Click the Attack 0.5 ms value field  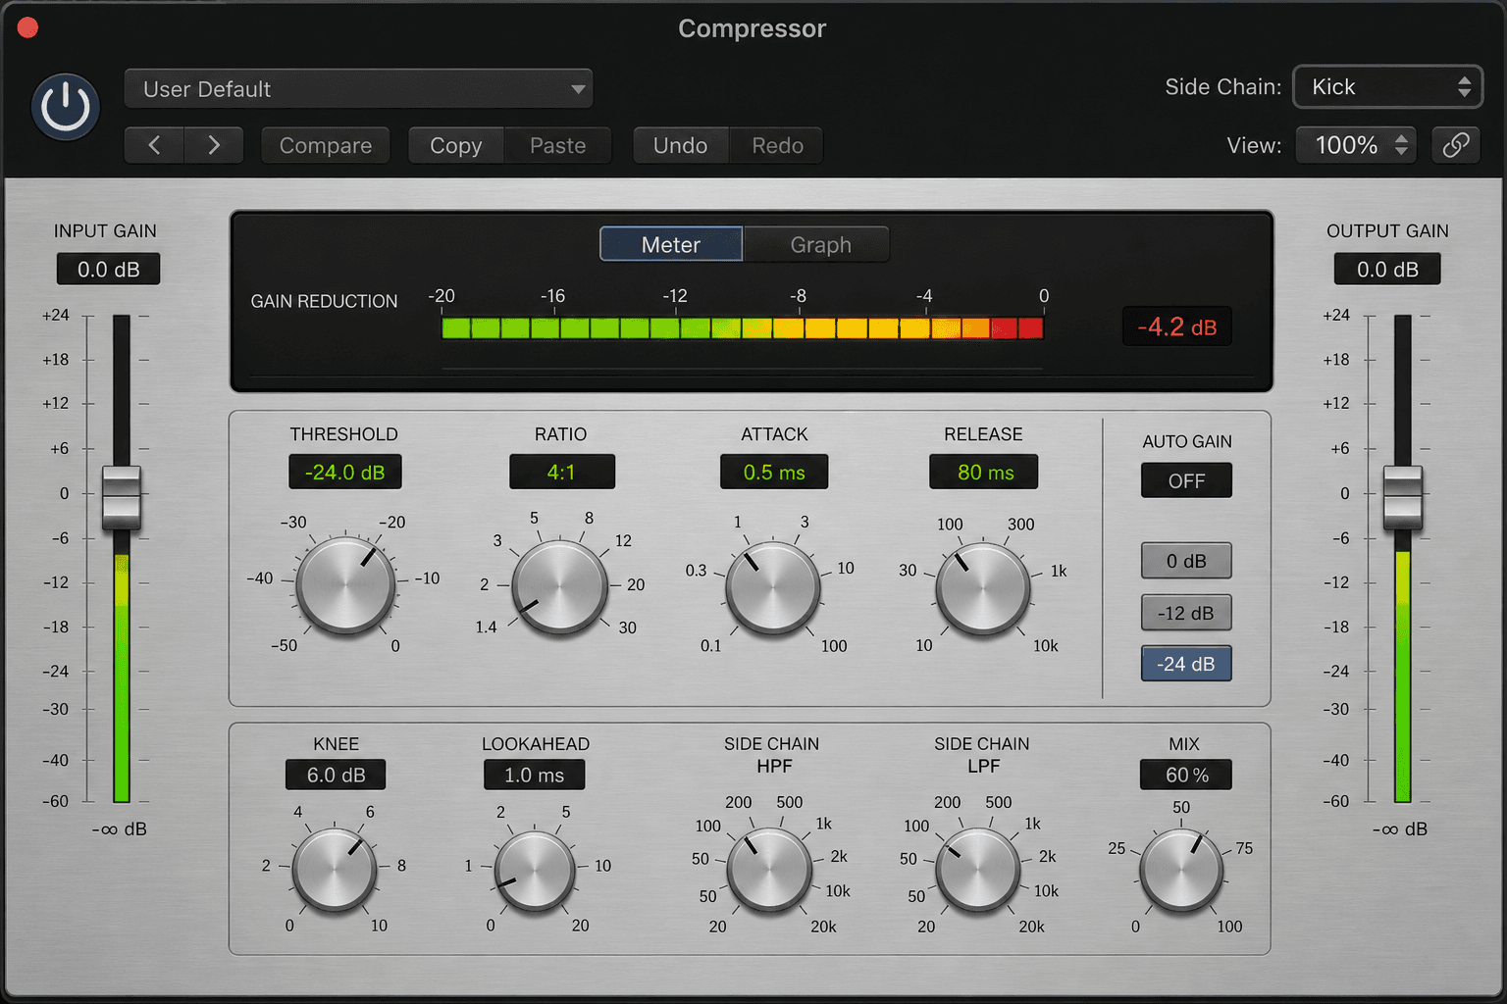(x=774, y=472)
